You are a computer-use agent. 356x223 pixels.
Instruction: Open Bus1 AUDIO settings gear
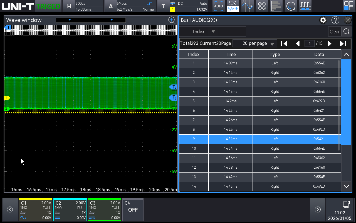click(323, 20)
